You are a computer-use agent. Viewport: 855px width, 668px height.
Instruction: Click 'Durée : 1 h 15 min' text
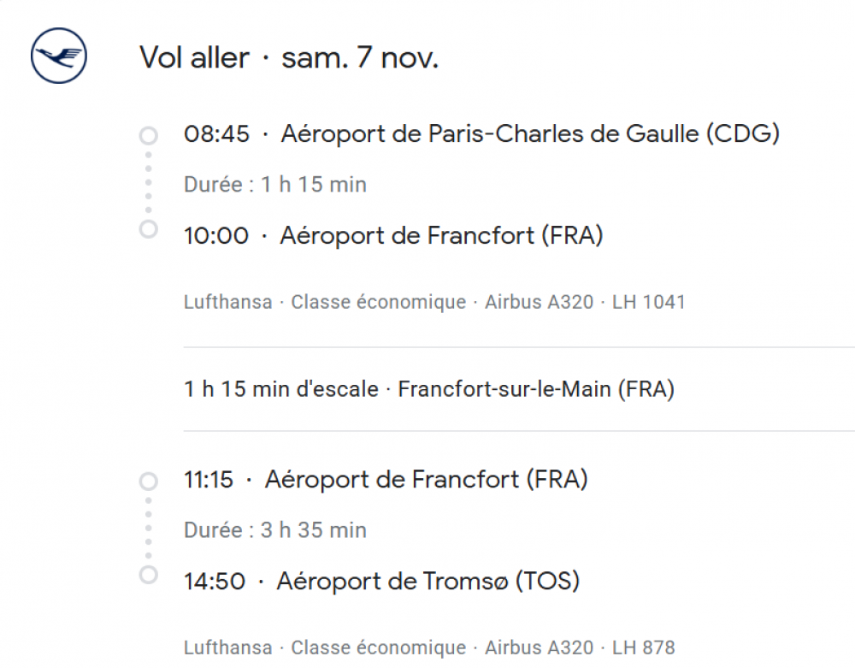pos(274,185)
